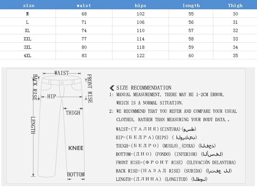Click hips value 102
The image size is (257, 190).
click(141, 14)
